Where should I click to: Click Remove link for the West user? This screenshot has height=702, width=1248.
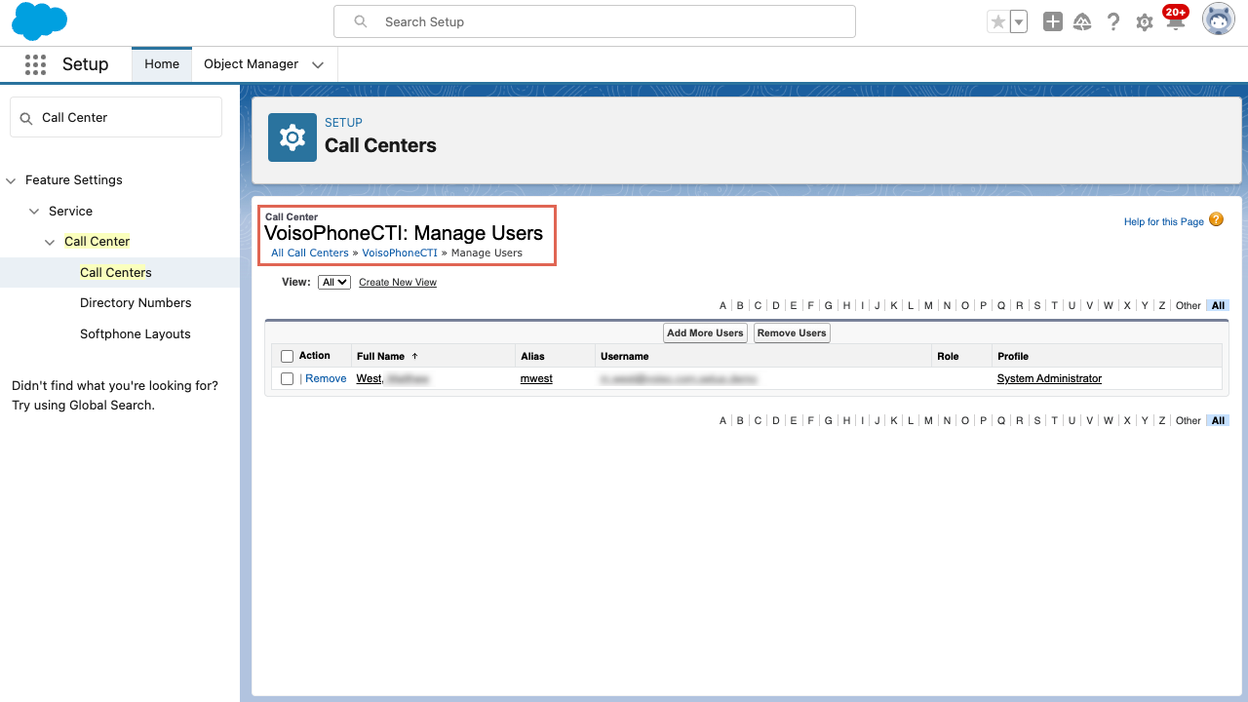326,378
